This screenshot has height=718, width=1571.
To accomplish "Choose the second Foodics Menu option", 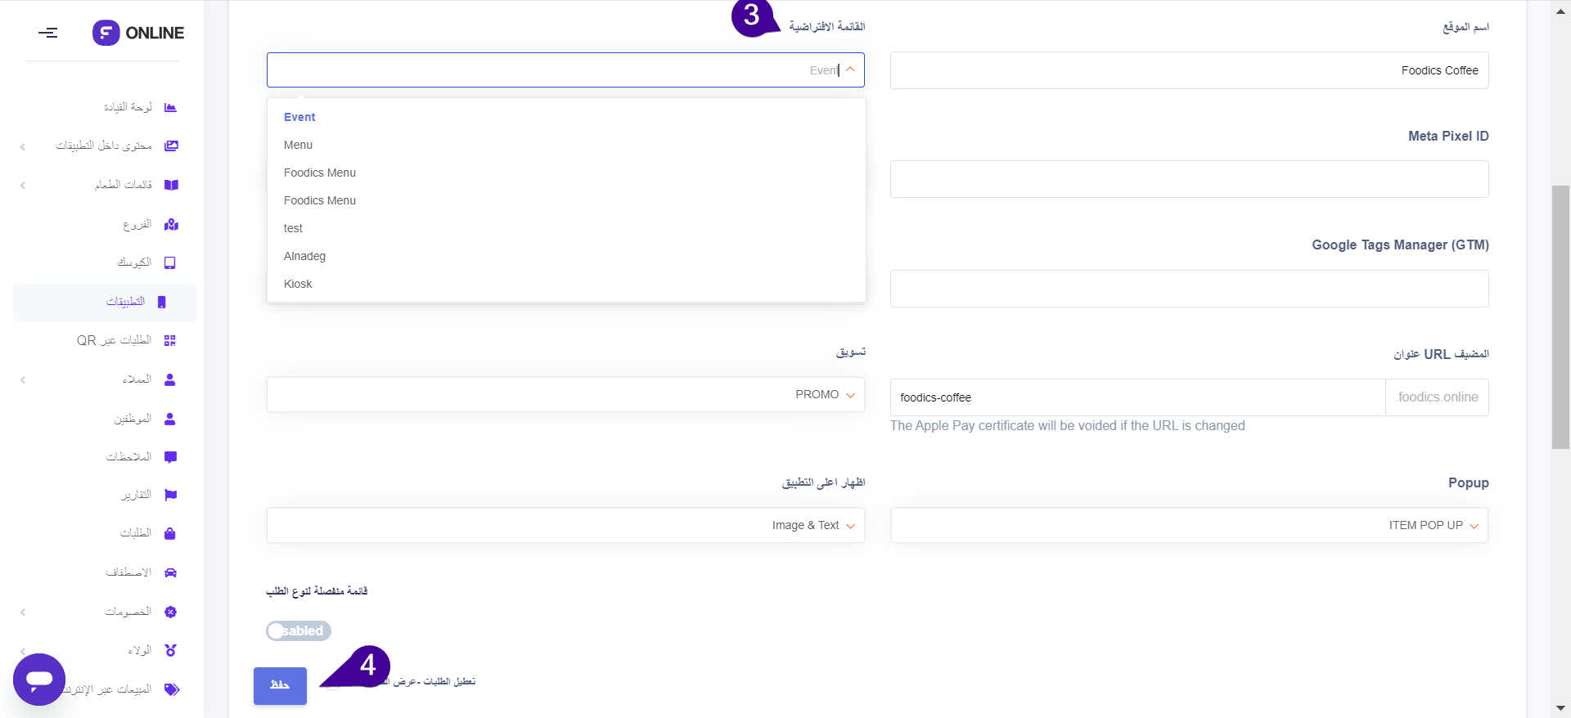I will coord(566,200).
